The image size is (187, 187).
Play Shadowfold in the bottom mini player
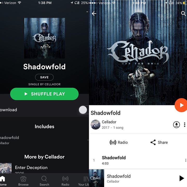(182, 178)
